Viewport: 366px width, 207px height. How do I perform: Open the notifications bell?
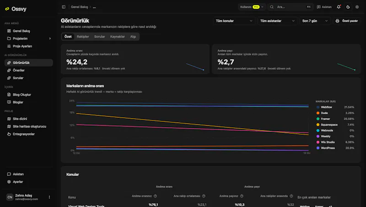pos(339,7)
